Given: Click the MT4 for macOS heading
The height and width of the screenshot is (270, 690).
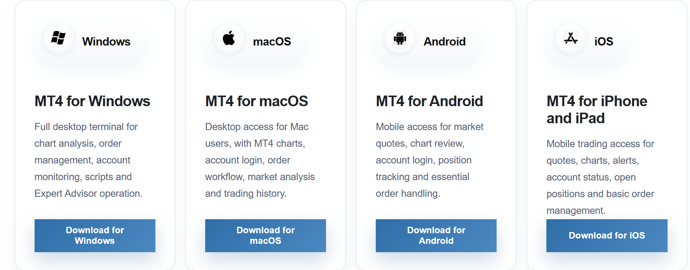Looking at the screenshot, I should 256,101.
